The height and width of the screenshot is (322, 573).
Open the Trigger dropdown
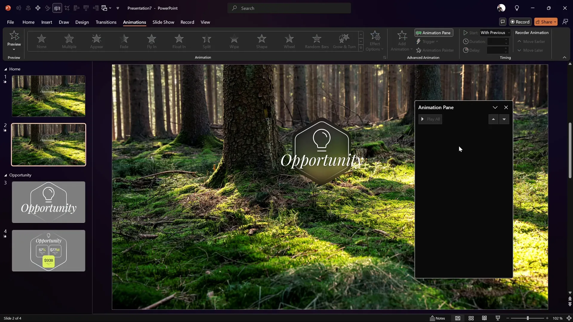coord(427,41)
